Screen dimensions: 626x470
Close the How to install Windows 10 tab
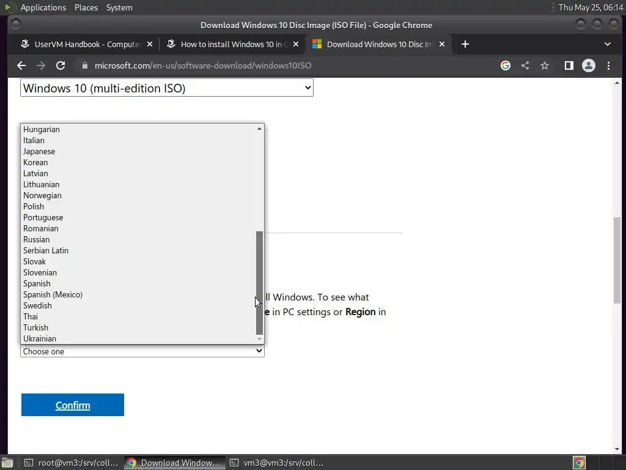coord(296,44)
